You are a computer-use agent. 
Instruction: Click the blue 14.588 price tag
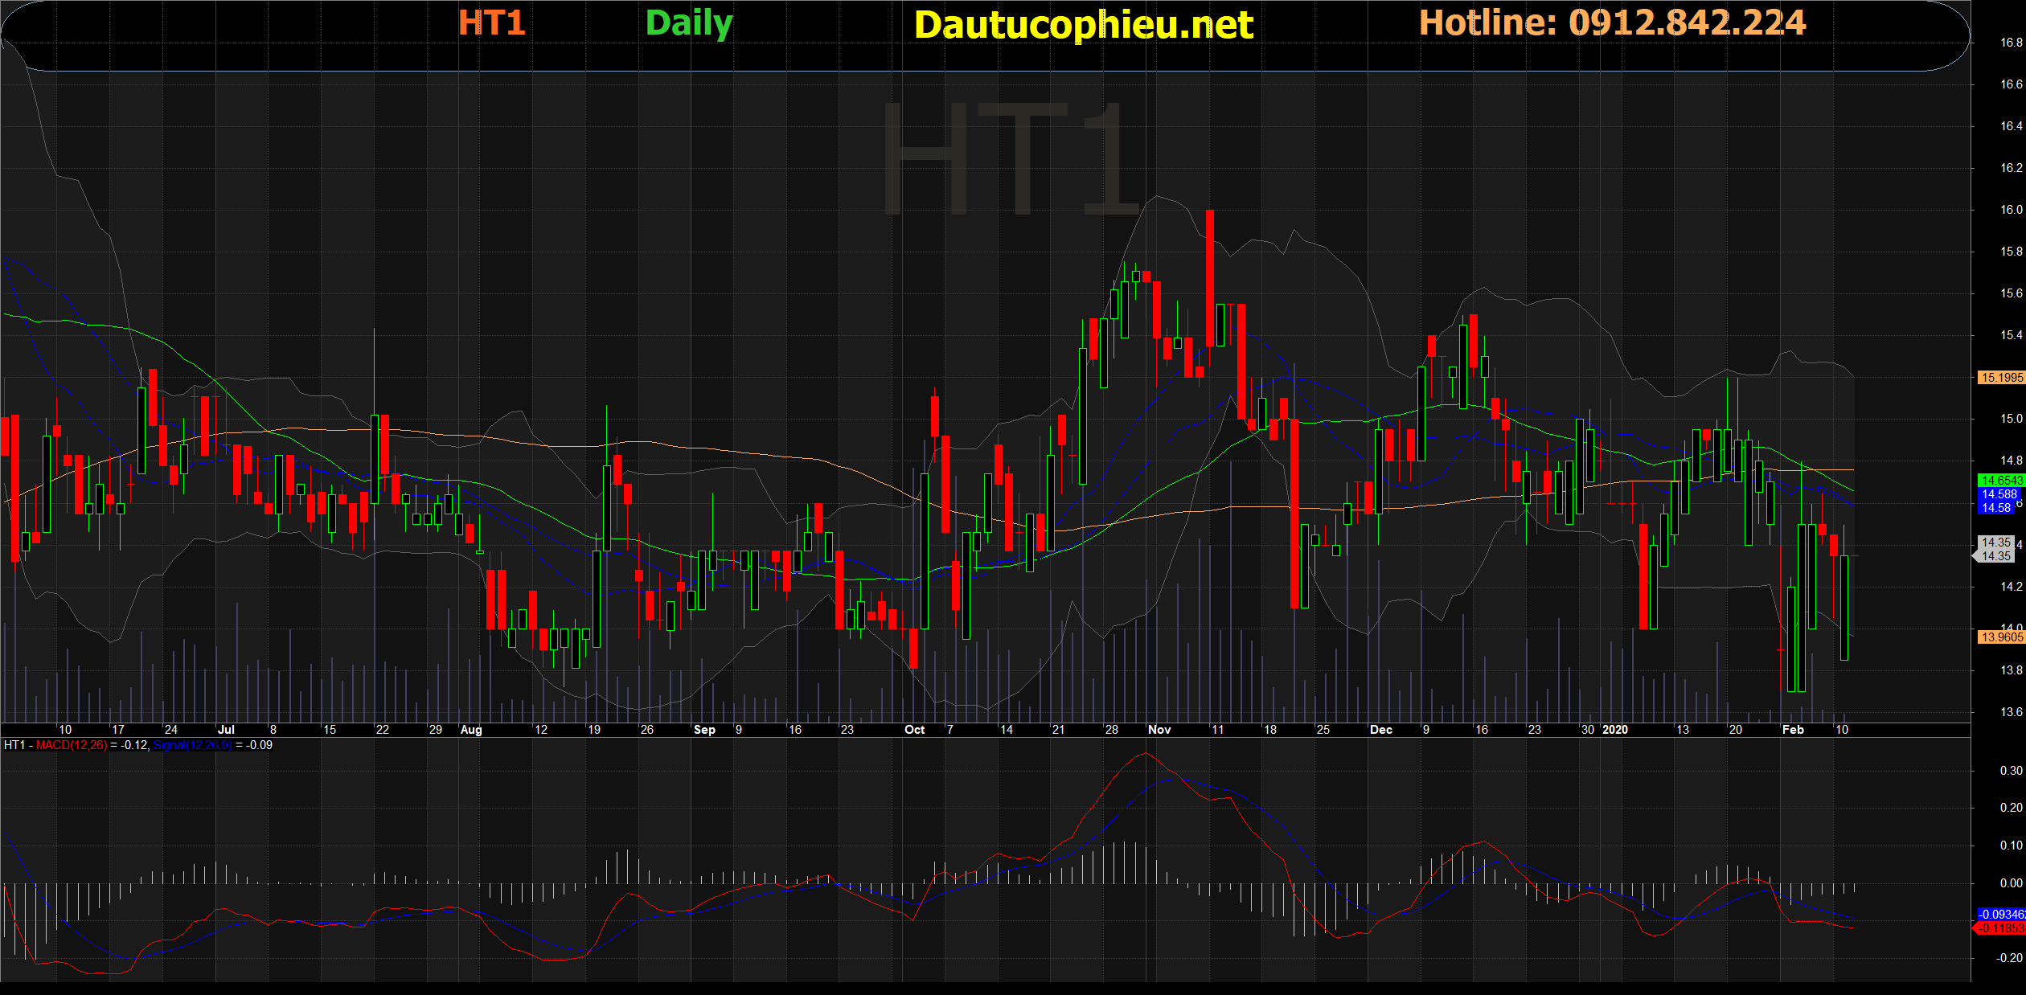pyautogui.click(x=1999, y=494)
